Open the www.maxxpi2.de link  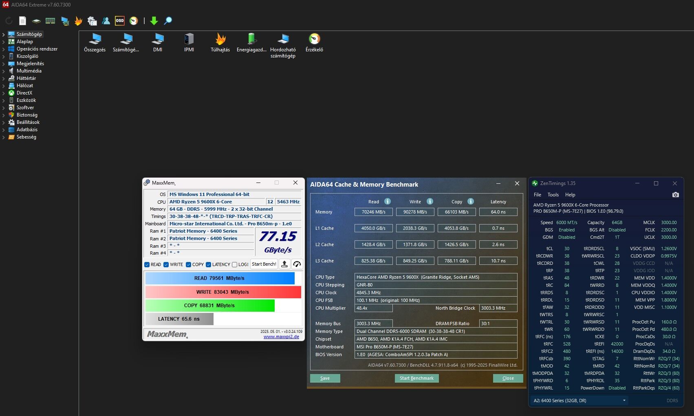[281, 337]
